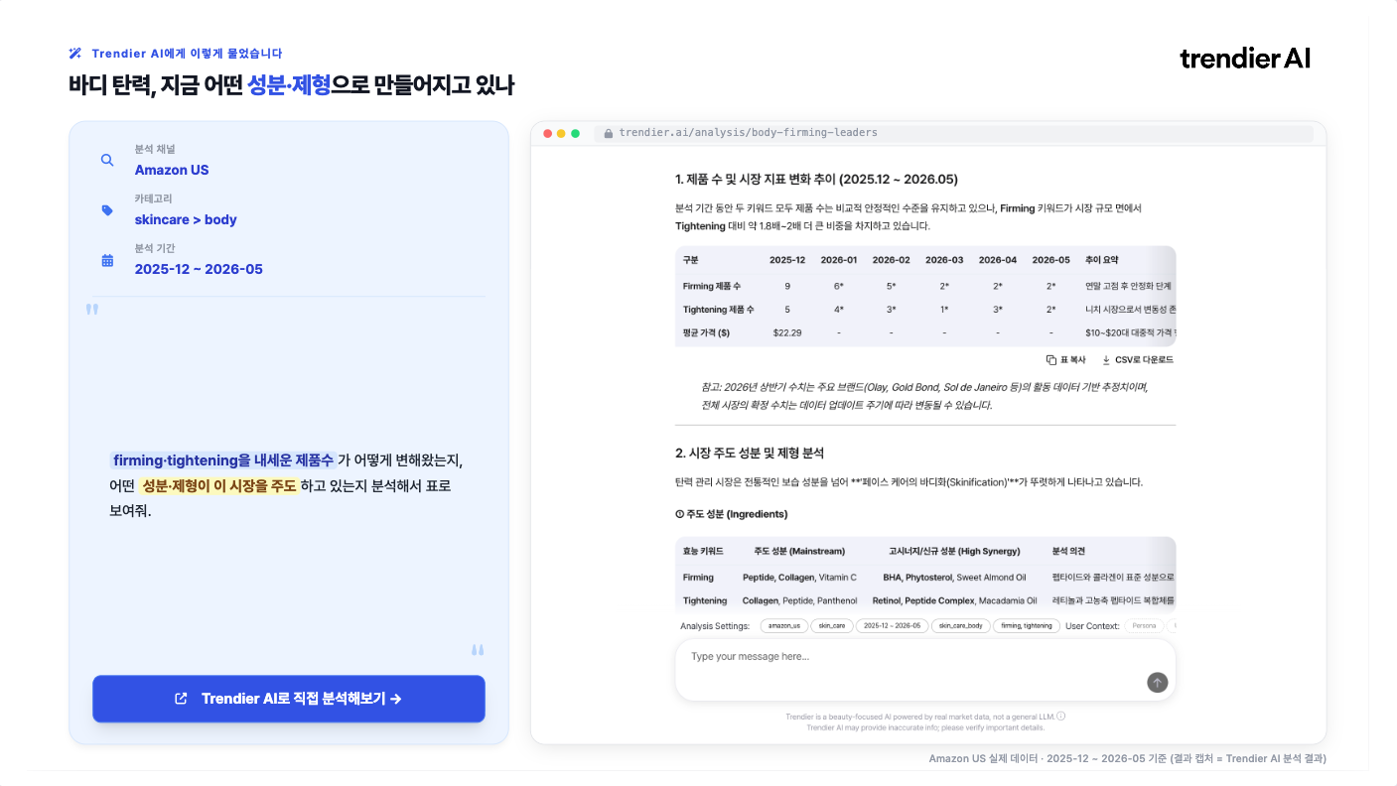Click the 고시너지/신규 성분 (High Synergy) header
Image resolution: width=1397 pixels, height=786 pixels.
(954, 551)
